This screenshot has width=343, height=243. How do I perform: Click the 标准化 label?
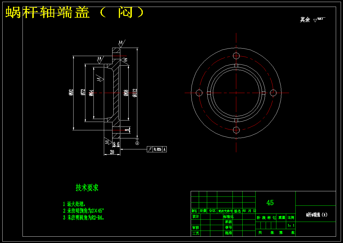pyautogui.click(x=228, y=216)
